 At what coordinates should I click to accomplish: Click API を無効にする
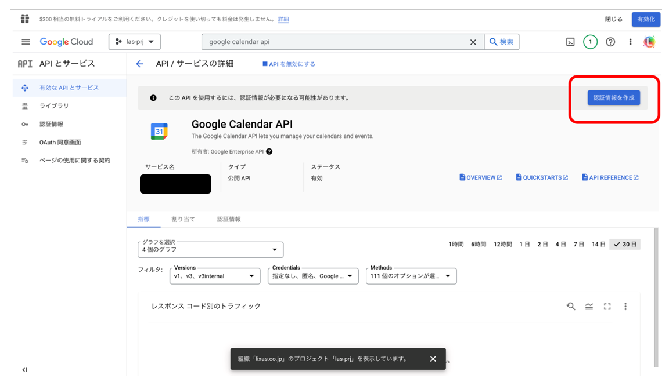[289, 64]
